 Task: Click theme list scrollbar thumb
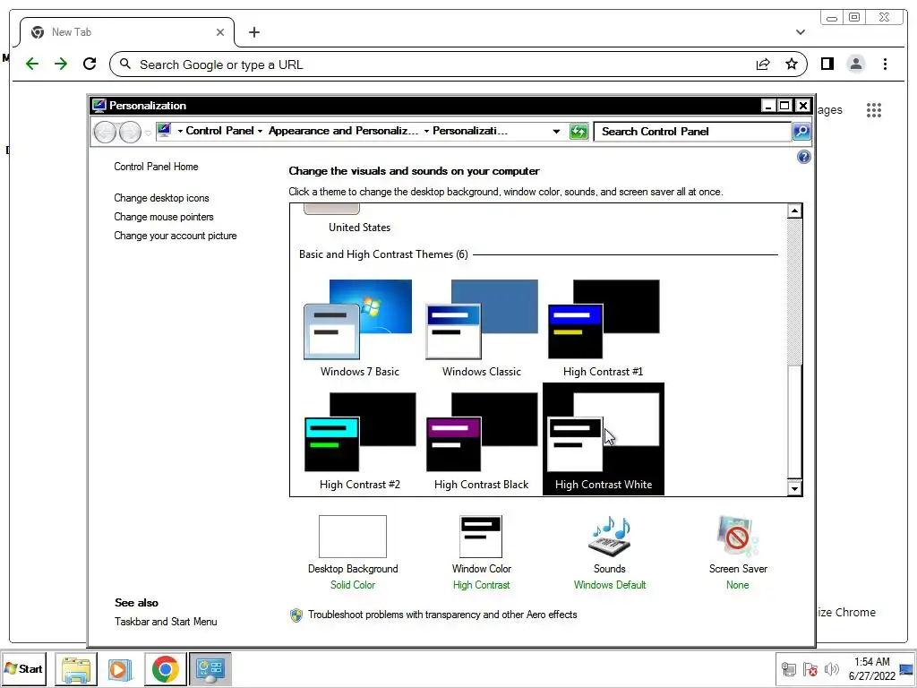[x=794, y=421]
